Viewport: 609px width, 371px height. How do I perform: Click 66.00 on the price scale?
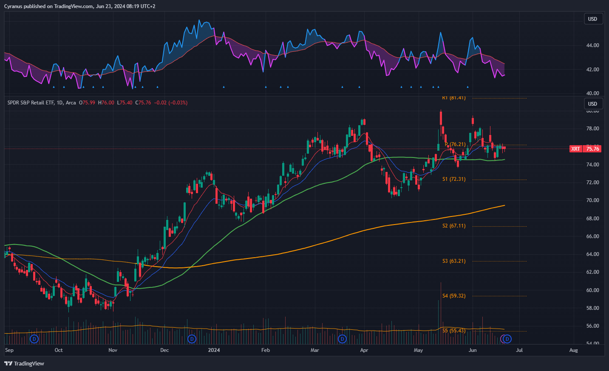click(593, 236)
